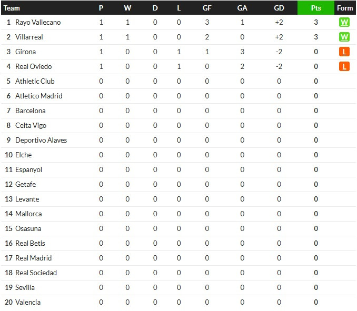357x311 pixels.
Task: Click the GA column header
Action: tap(242, 8)
